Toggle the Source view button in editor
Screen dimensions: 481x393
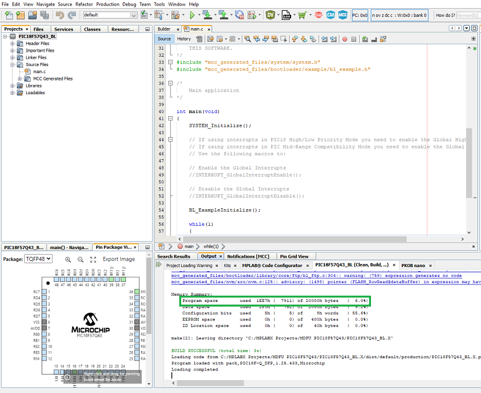(x=164, y=39)
